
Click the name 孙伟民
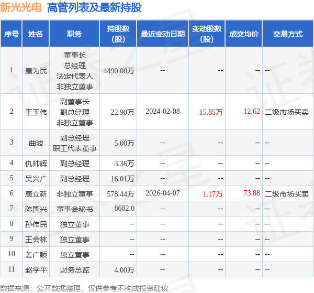[x=36, y=224]
